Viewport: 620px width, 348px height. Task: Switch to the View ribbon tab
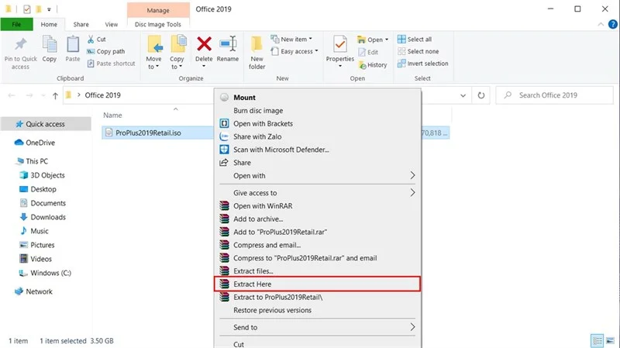(x=111, y=24)
